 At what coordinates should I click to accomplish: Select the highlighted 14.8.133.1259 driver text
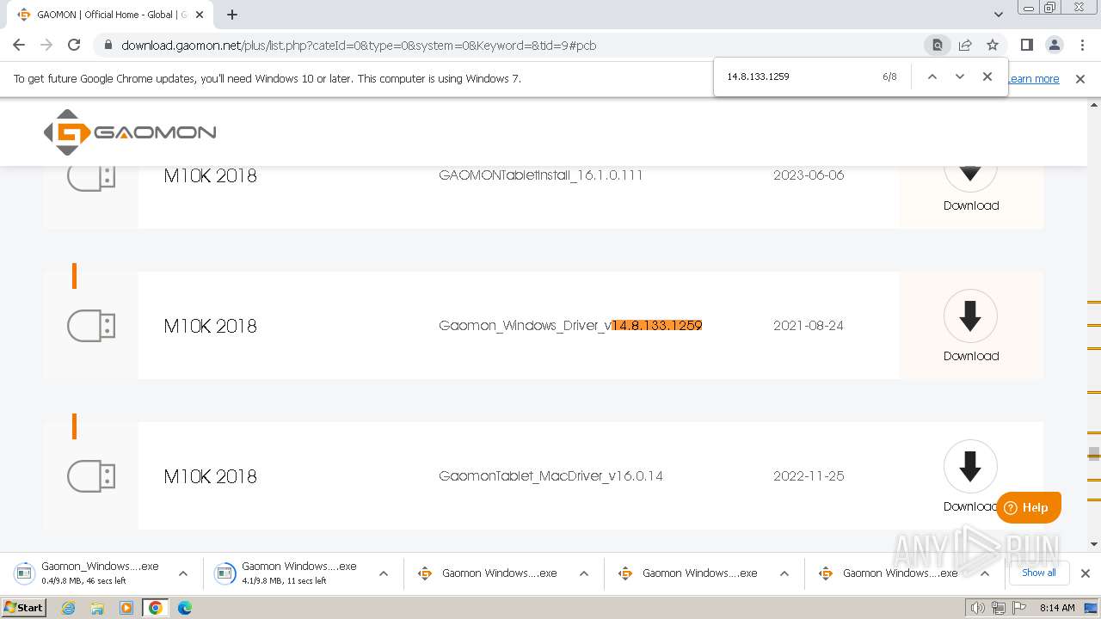(x=657, y=326)
